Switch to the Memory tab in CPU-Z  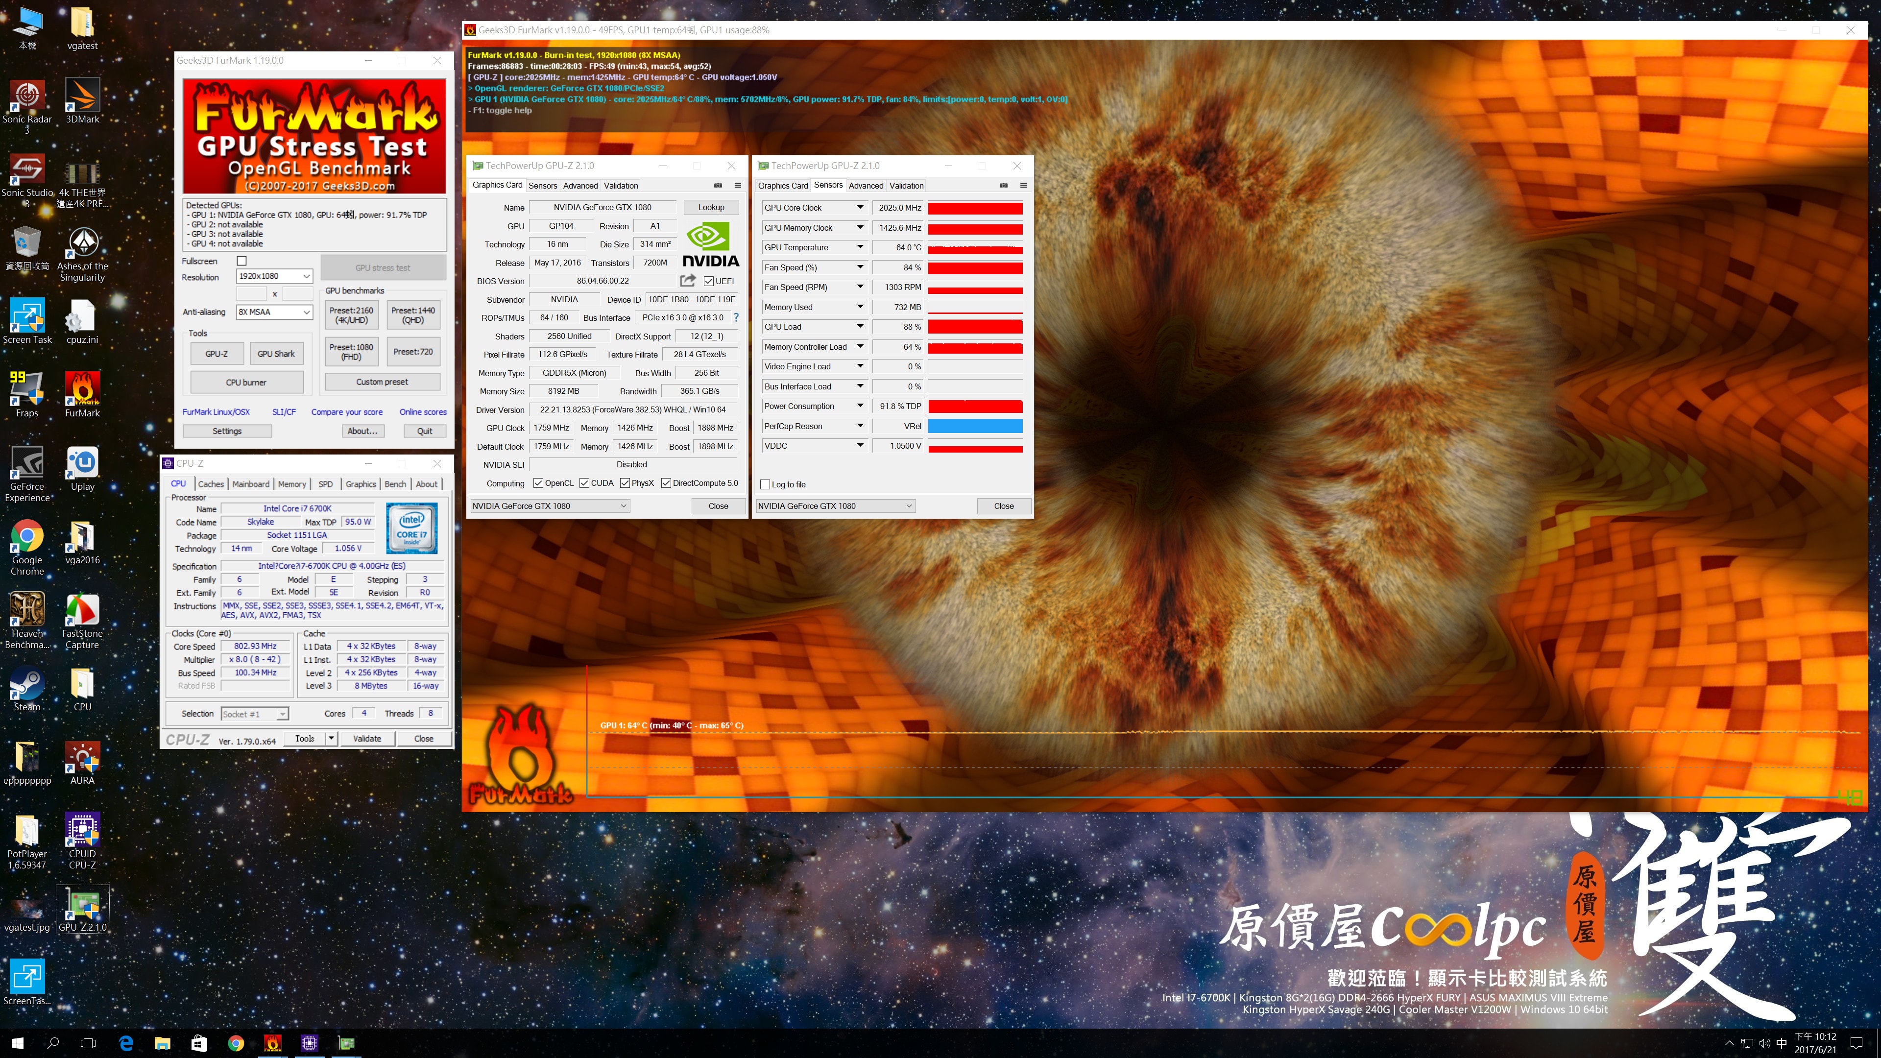[x=292, y=484]
